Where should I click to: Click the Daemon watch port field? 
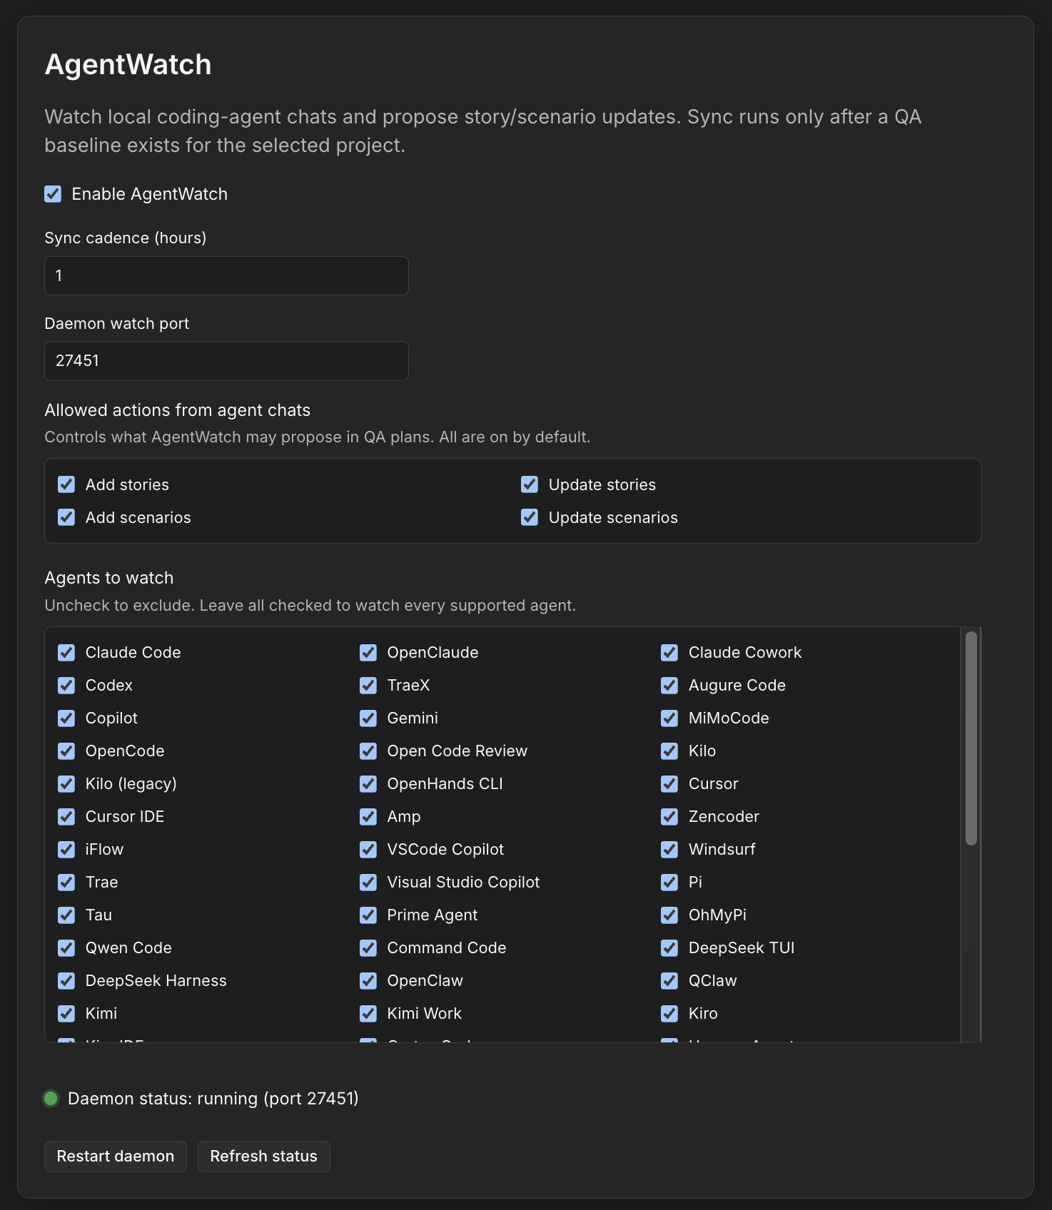226,361
